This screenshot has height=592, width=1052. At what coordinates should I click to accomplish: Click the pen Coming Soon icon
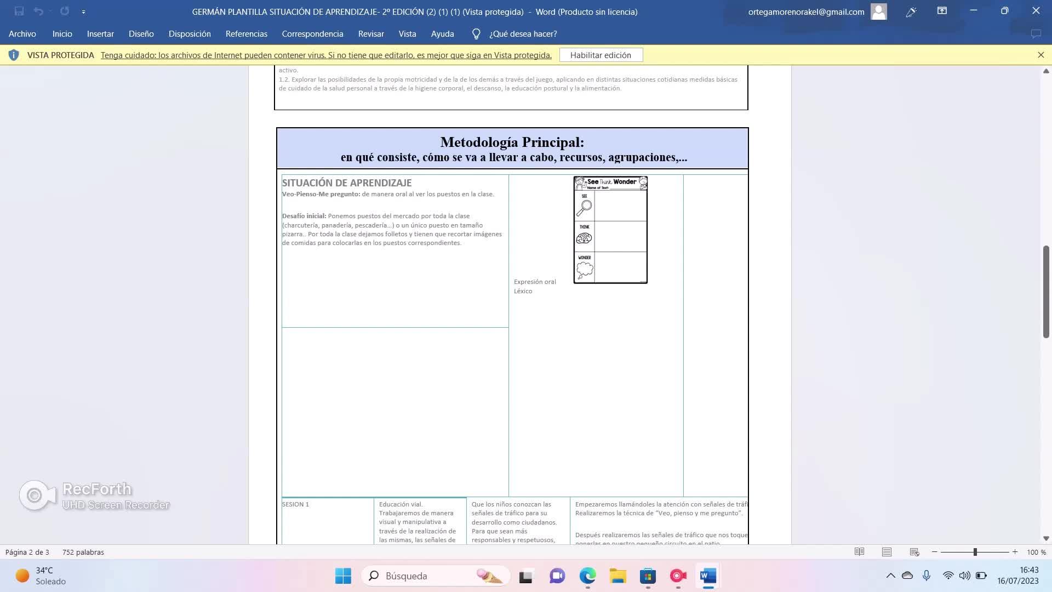911,12
